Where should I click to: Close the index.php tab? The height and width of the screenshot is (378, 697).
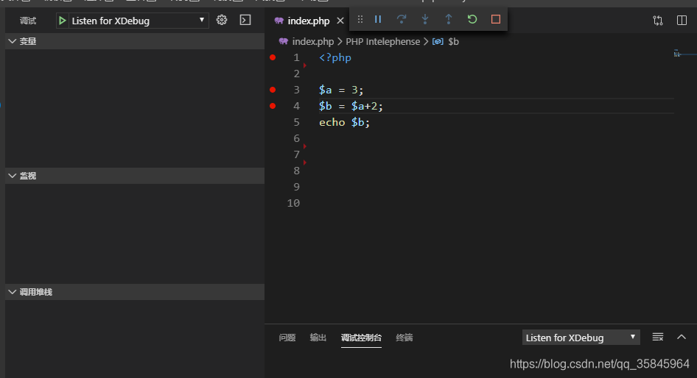tap(340, 21)
